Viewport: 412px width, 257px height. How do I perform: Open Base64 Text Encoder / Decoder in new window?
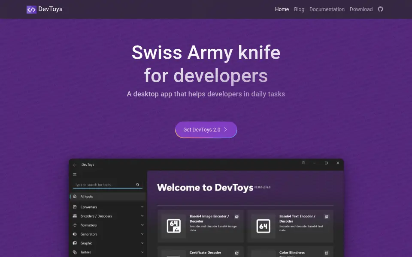(x=326, y=217)
